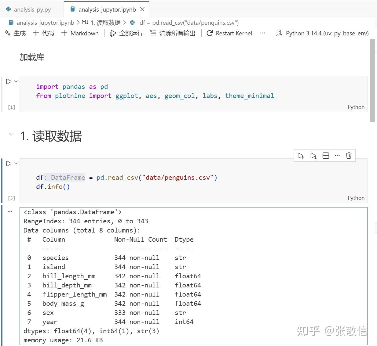Image resolution: width=377 pixels, height=346 pixels.
Task: Execute this cell and cells below
Action: coord(313,156)
